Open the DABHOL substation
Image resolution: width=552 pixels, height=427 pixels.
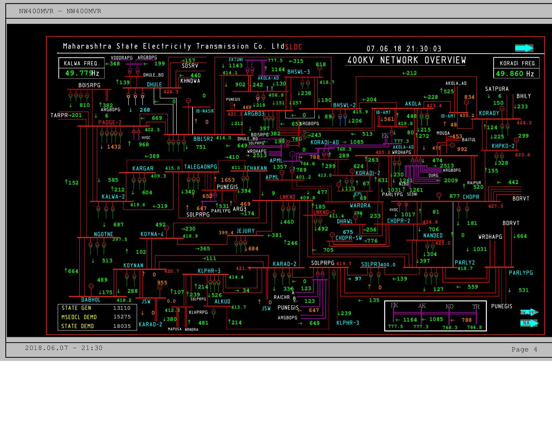(x=91, y=300)
